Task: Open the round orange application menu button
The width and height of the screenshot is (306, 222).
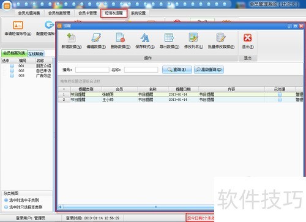Action: point(7,6)
